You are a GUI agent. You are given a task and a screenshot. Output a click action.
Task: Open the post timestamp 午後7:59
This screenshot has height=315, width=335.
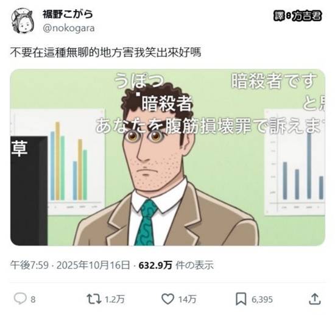coord(29,265)
